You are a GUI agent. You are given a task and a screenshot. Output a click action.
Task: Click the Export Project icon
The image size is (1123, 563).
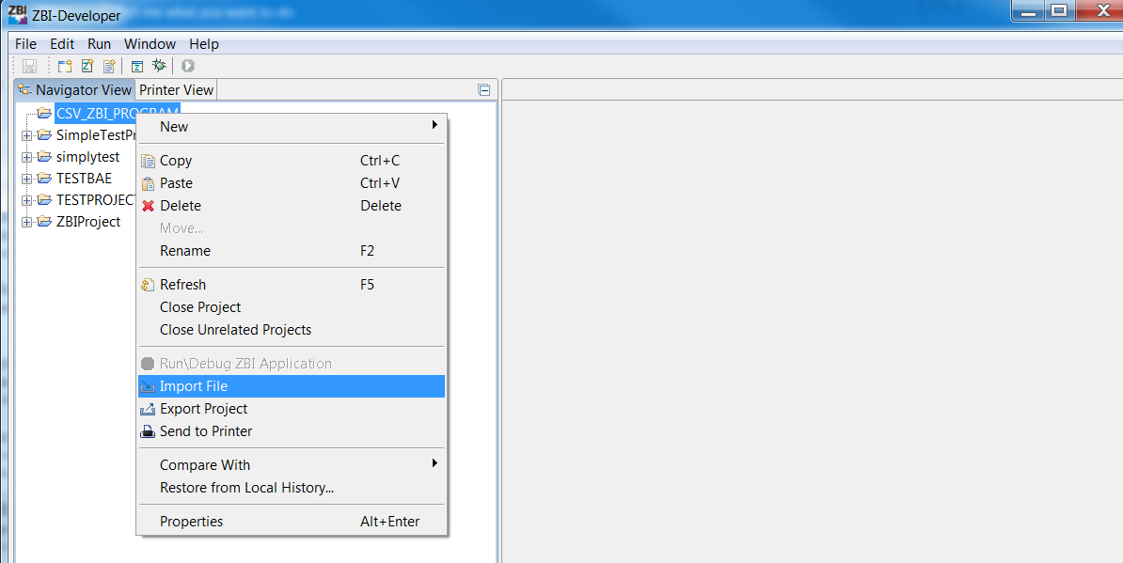point(148,409)
